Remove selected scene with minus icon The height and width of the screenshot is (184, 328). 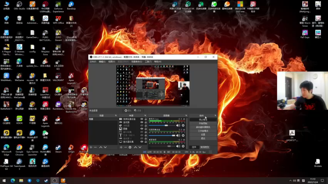[x=96, y=147]
